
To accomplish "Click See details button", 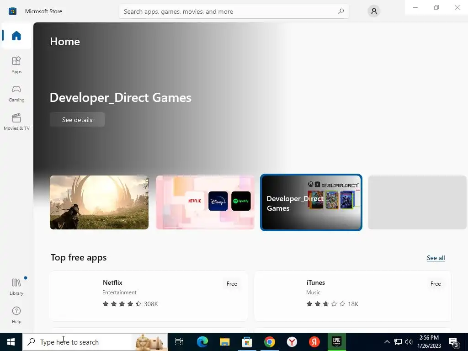I will 77,120.
